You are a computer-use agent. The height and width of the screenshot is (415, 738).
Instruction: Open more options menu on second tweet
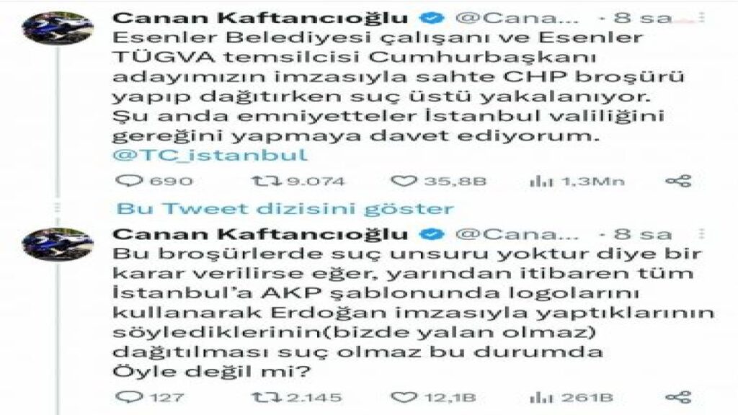[x=702, y=234]
